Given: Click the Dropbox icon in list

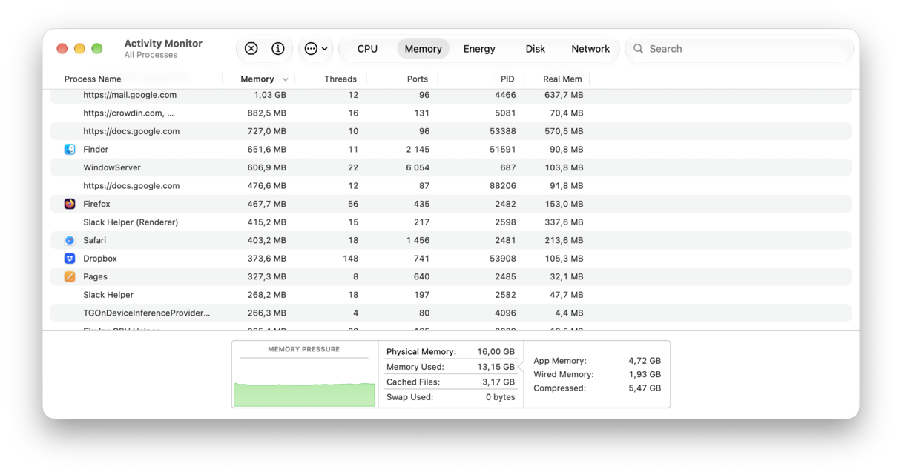Looking at the screenshot, I should tap(70, 259).
